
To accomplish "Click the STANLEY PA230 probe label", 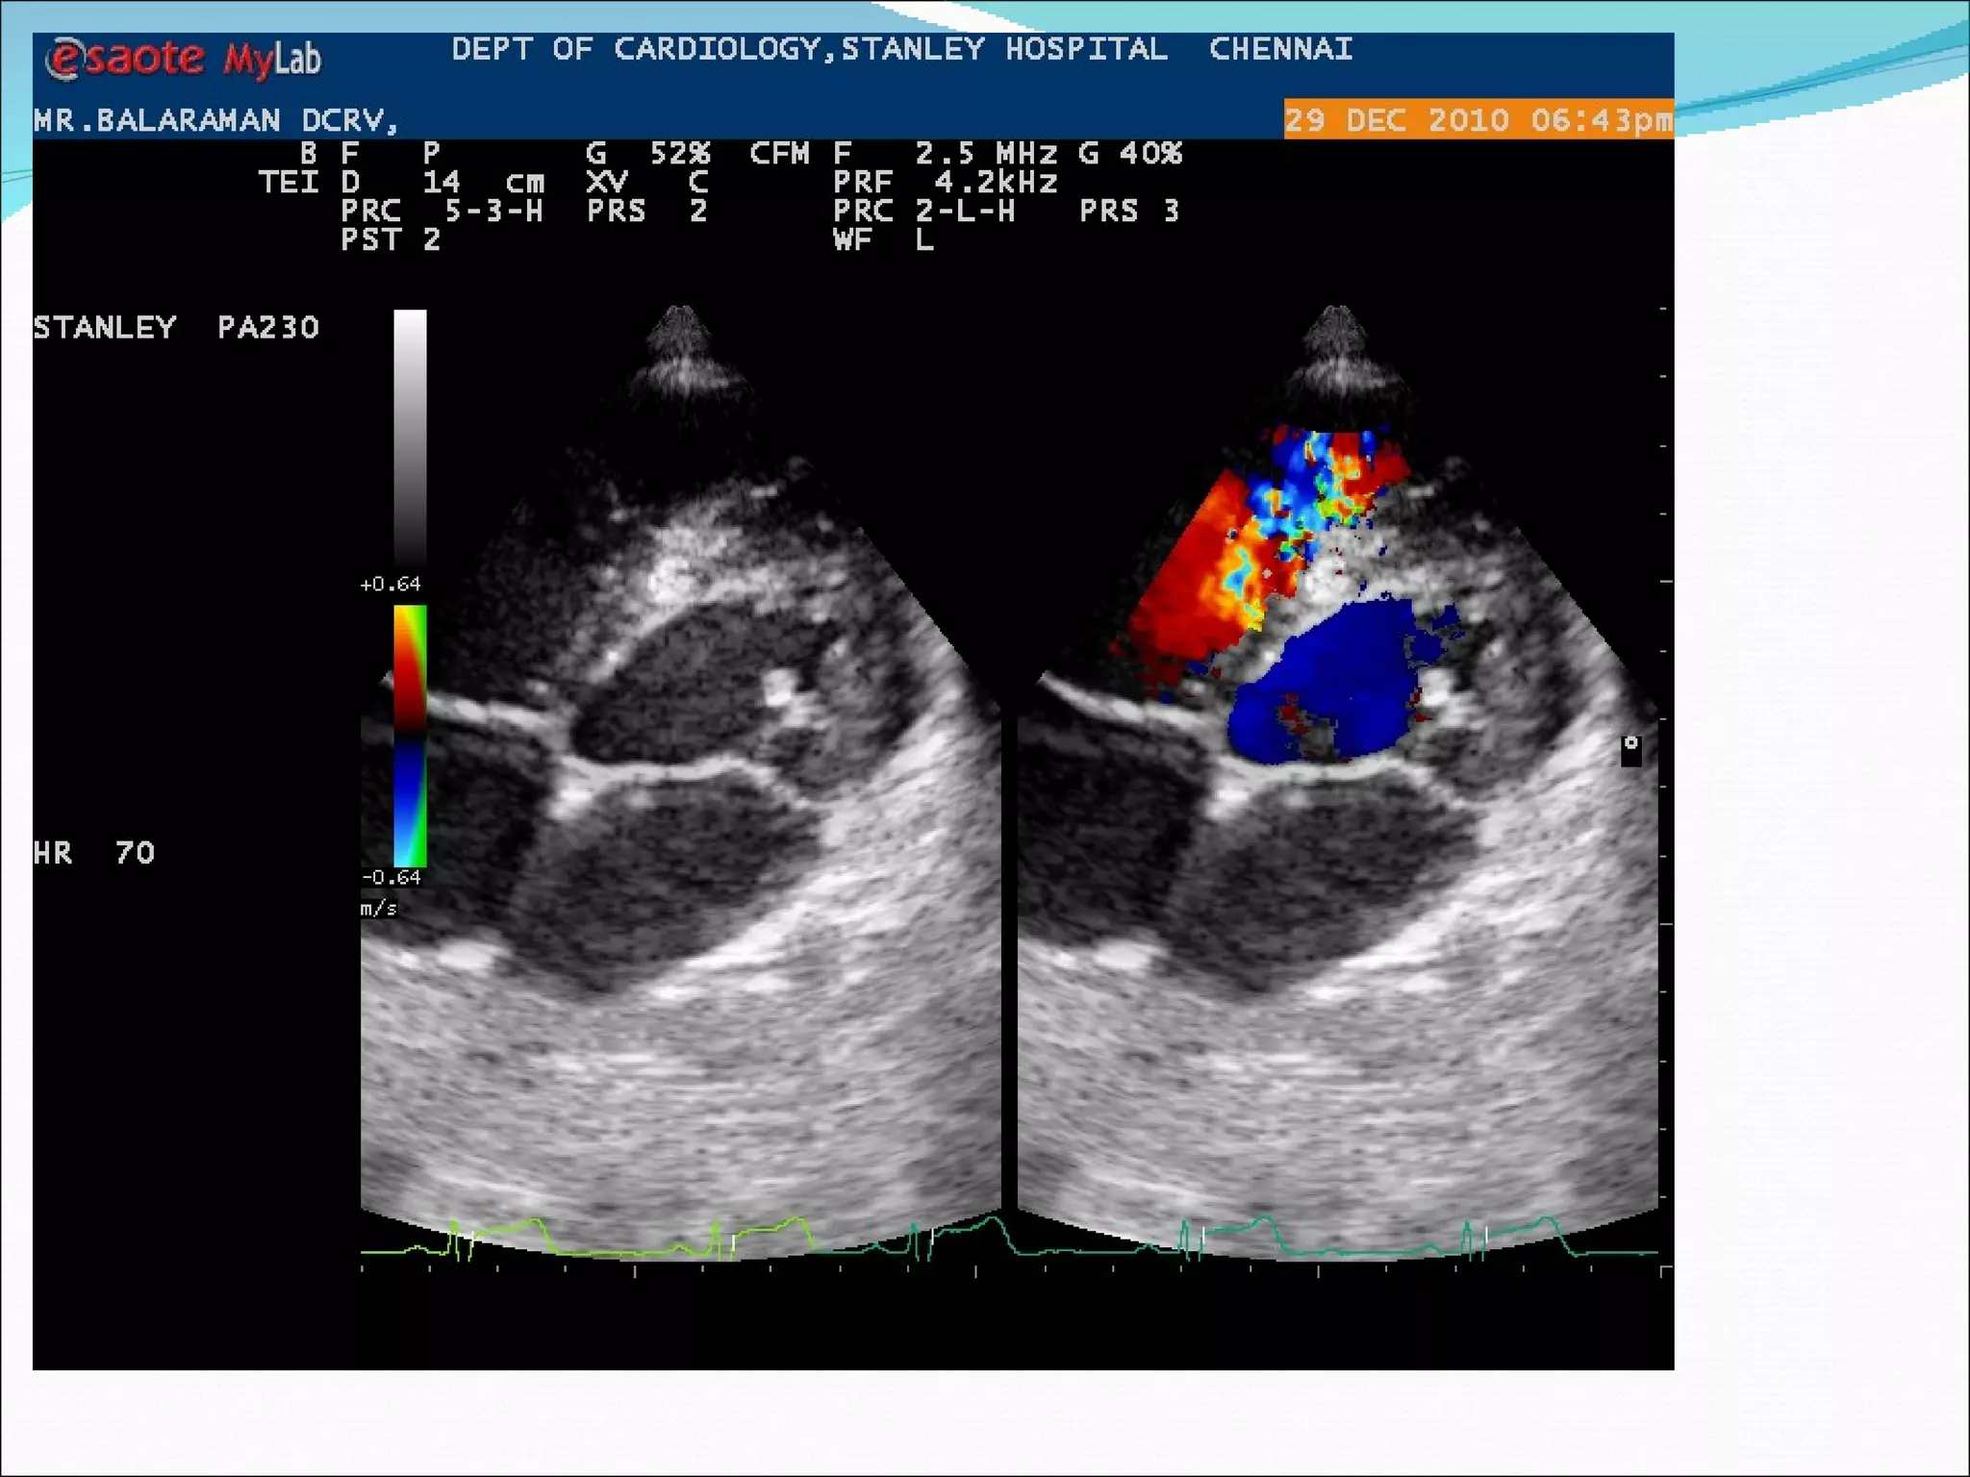I will 176,328.
